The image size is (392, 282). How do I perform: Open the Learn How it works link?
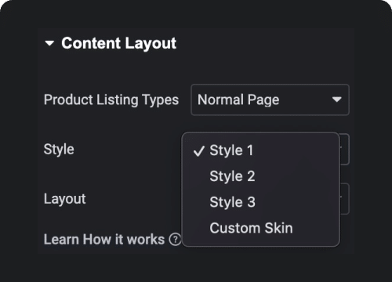[104, 240]
